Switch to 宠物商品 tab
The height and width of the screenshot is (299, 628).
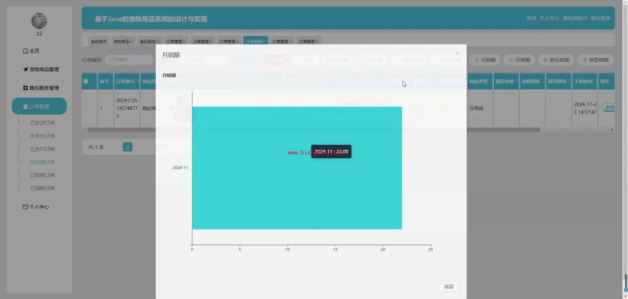pyautogui.click(x=121, y=41)
